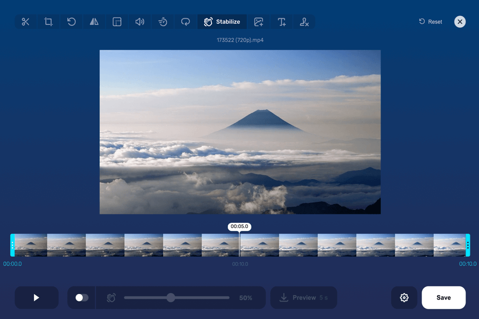Click the video preview image

pyautogui.click(x=240, y=132)
